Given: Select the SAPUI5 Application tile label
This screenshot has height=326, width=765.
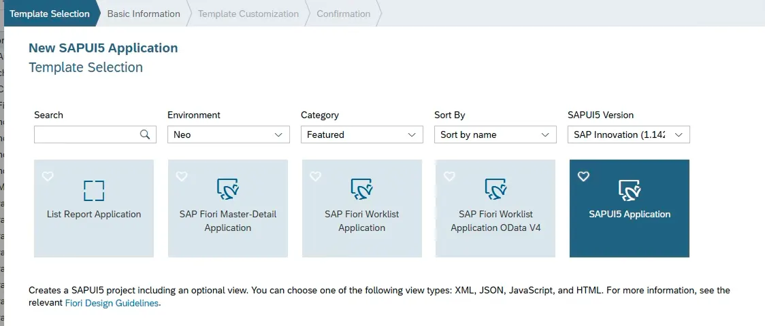Looking at the screenshot, I should click(x=630, y=214).
